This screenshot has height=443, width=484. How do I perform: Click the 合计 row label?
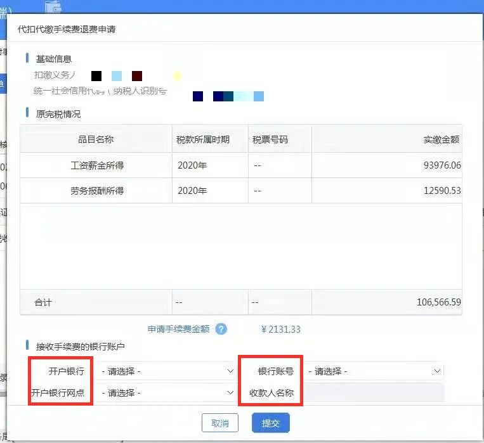click(x=43, y=302)
